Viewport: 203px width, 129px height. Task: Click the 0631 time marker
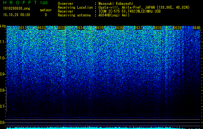pyautogui.click(x=22, y=28)
